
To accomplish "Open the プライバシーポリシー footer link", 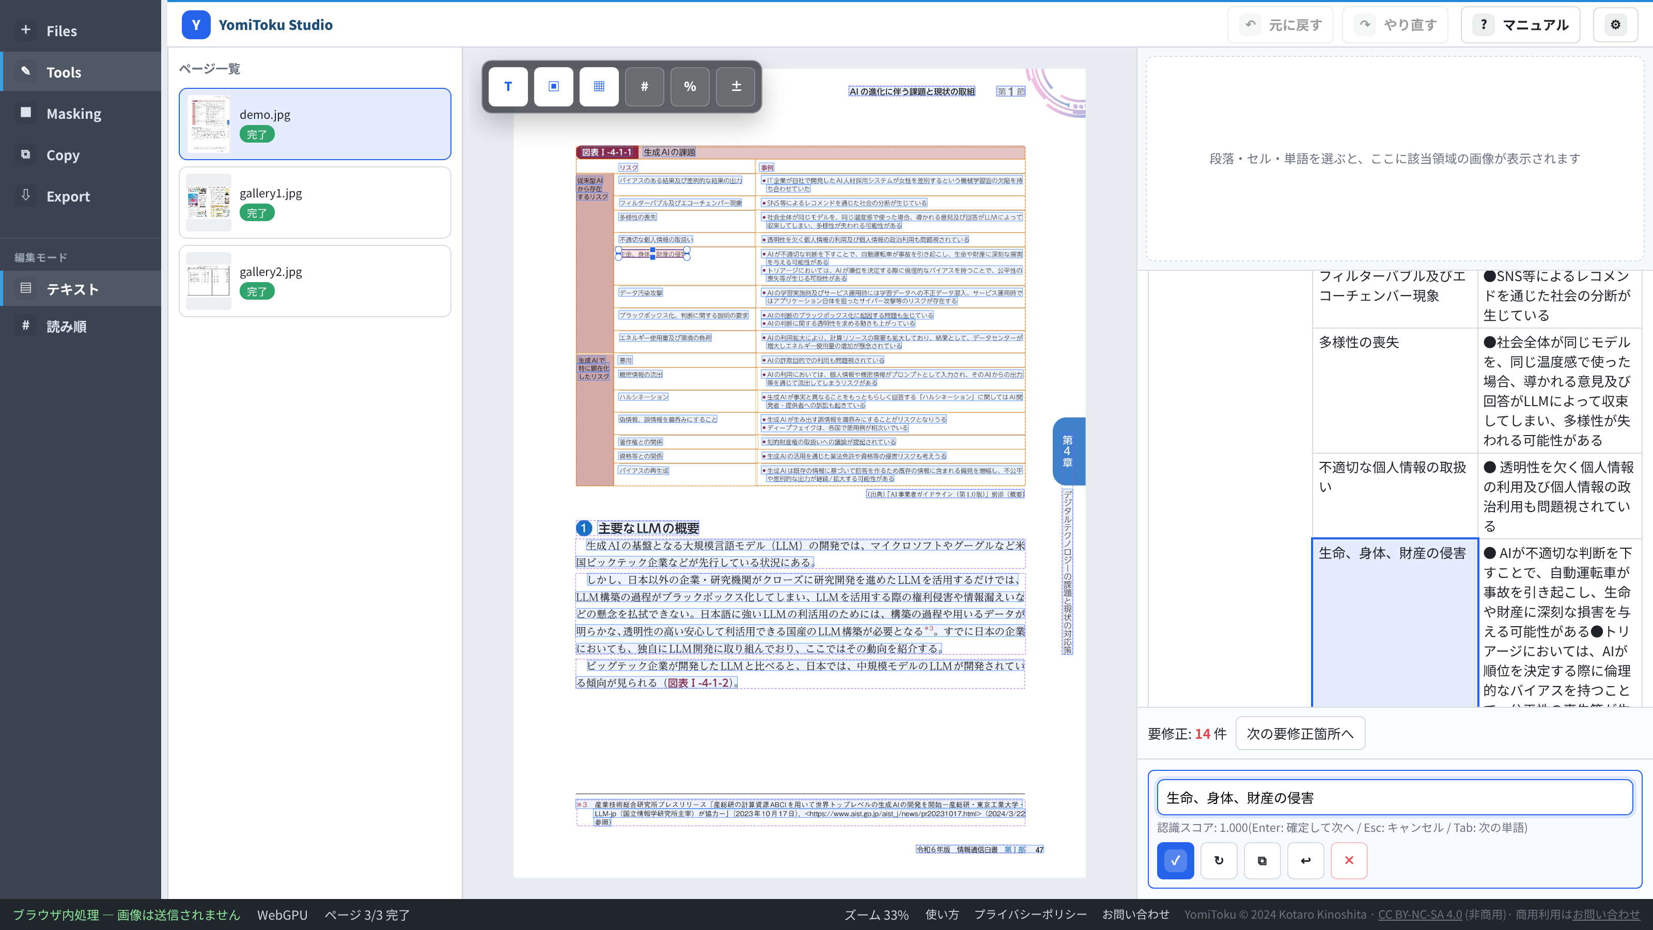I will click(1031, 914).
